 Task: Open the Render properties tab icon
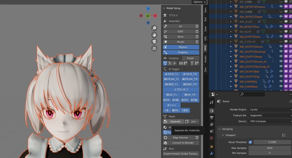pyautogui.click(x=212, y=111)
